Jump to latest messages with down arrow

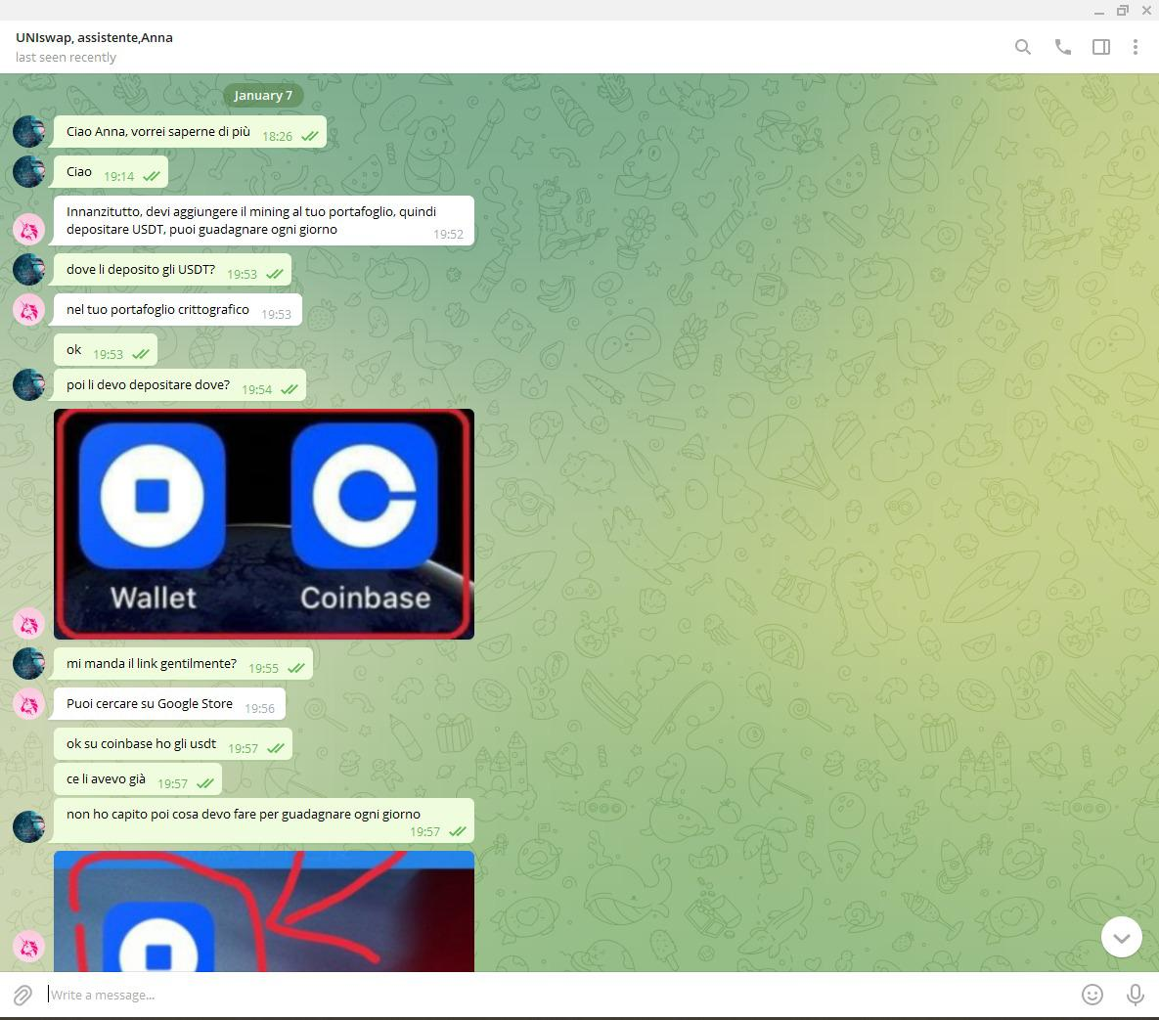click(1122, 937)
